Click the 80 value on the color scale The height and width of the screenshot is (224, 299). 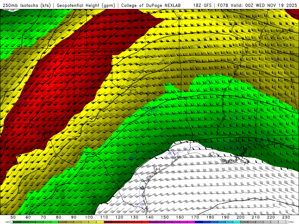(x=59, y=217)
